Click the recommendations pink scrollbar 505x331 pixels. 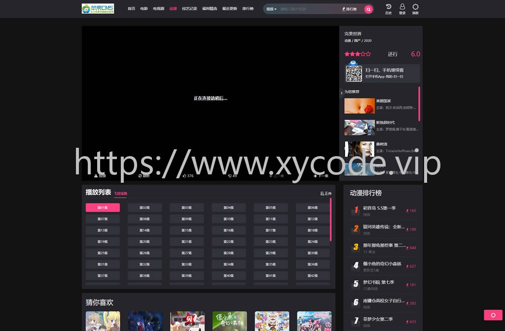click(419, 104)
